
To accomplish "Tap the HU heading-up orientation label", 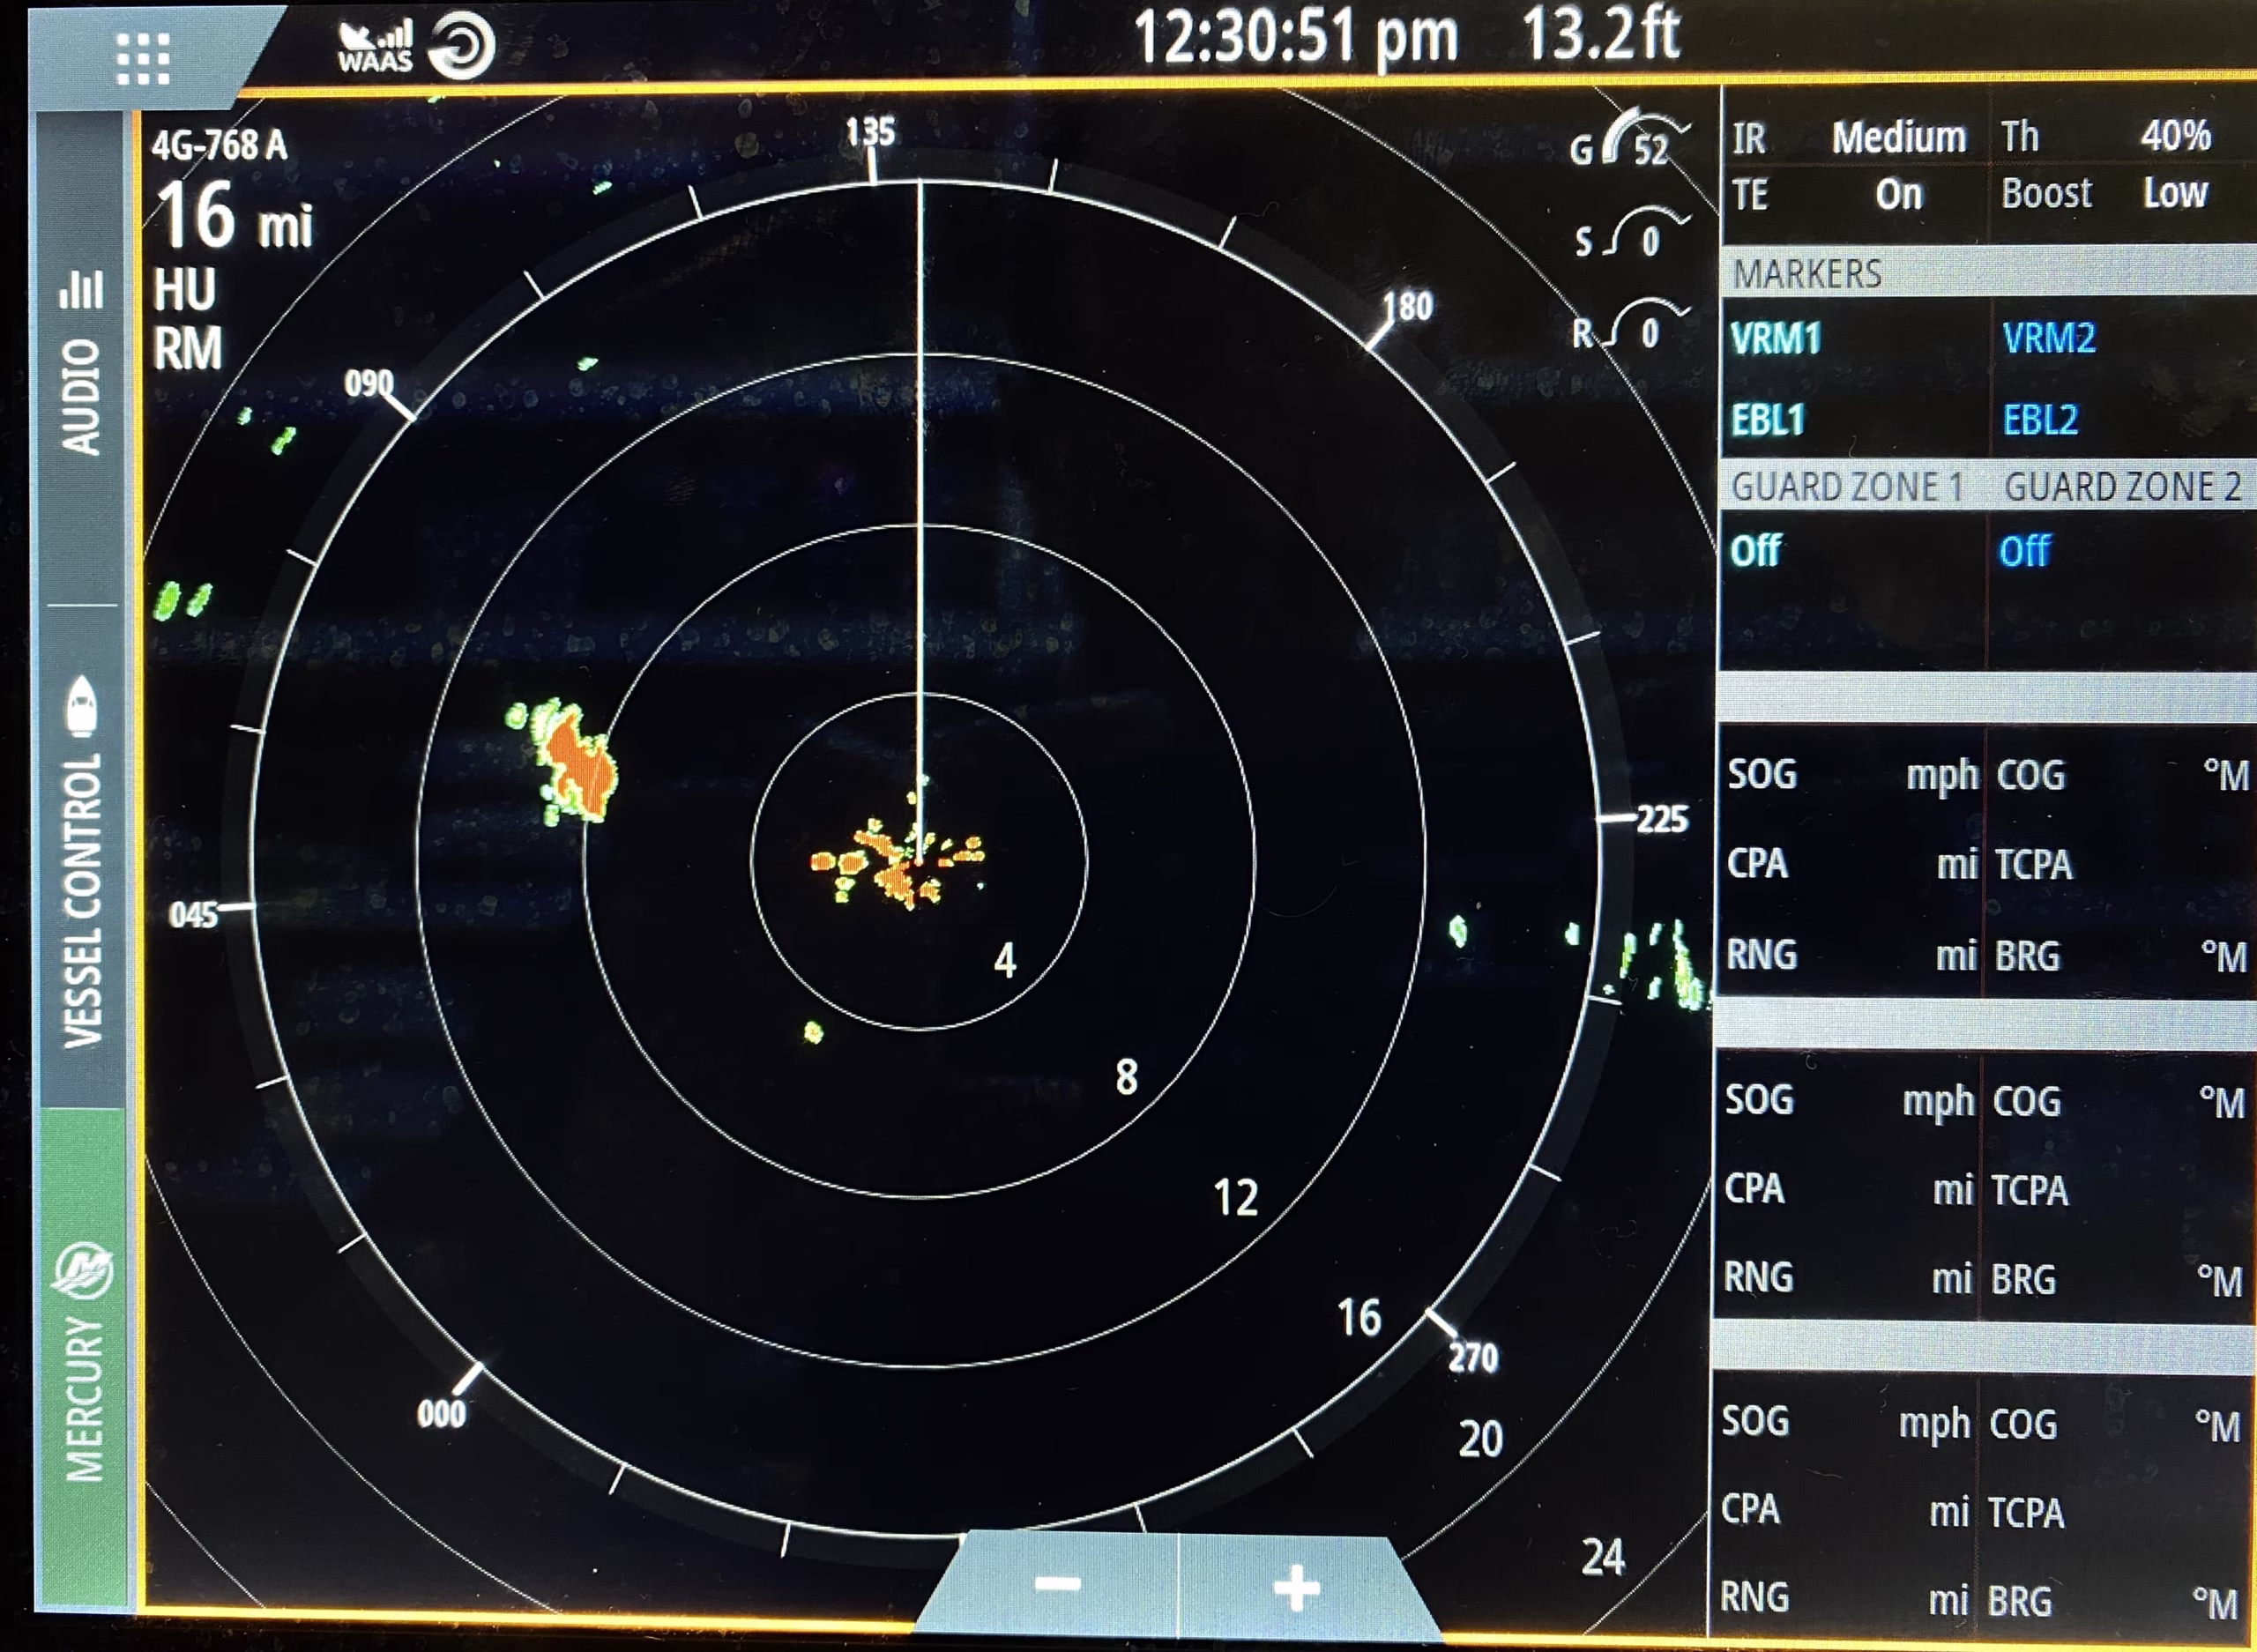I will pos(185,290).
